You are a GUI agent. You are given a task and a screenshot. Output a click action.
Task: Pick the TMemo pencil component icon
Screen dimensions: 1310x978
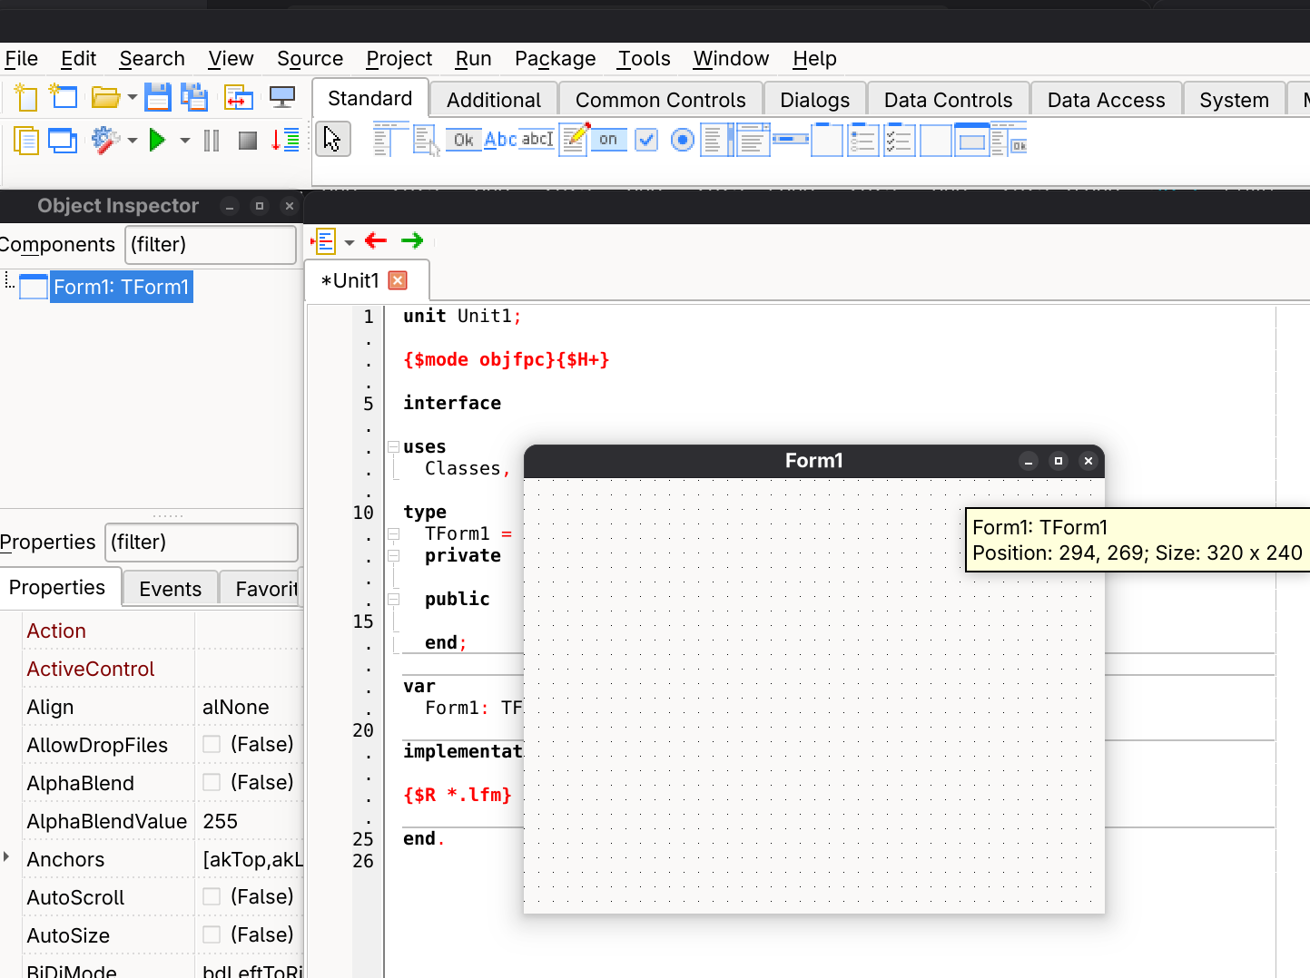point(574,139)
